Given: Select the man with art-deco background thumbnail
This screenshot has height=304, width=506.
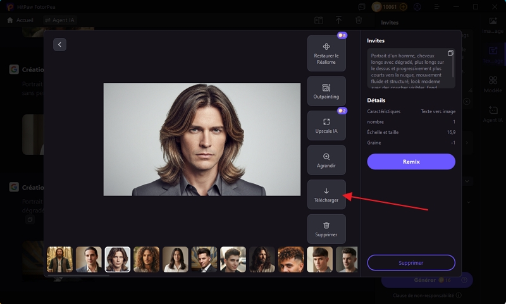Looking at the screenshot, I should [x=204, y=260].
